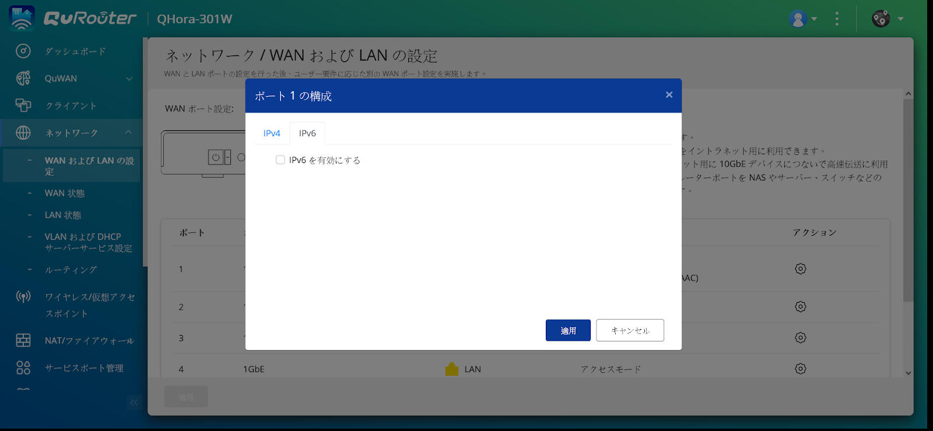Click the wireless access point icon
This screenshot has width=933, height=431.
tap(23, 297)
